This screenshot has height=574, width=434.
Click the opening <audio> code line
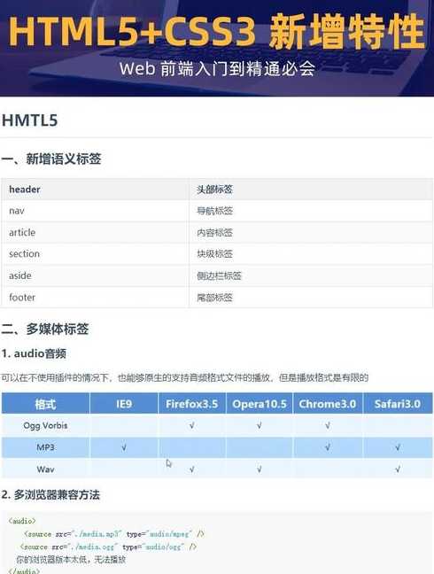22,521
